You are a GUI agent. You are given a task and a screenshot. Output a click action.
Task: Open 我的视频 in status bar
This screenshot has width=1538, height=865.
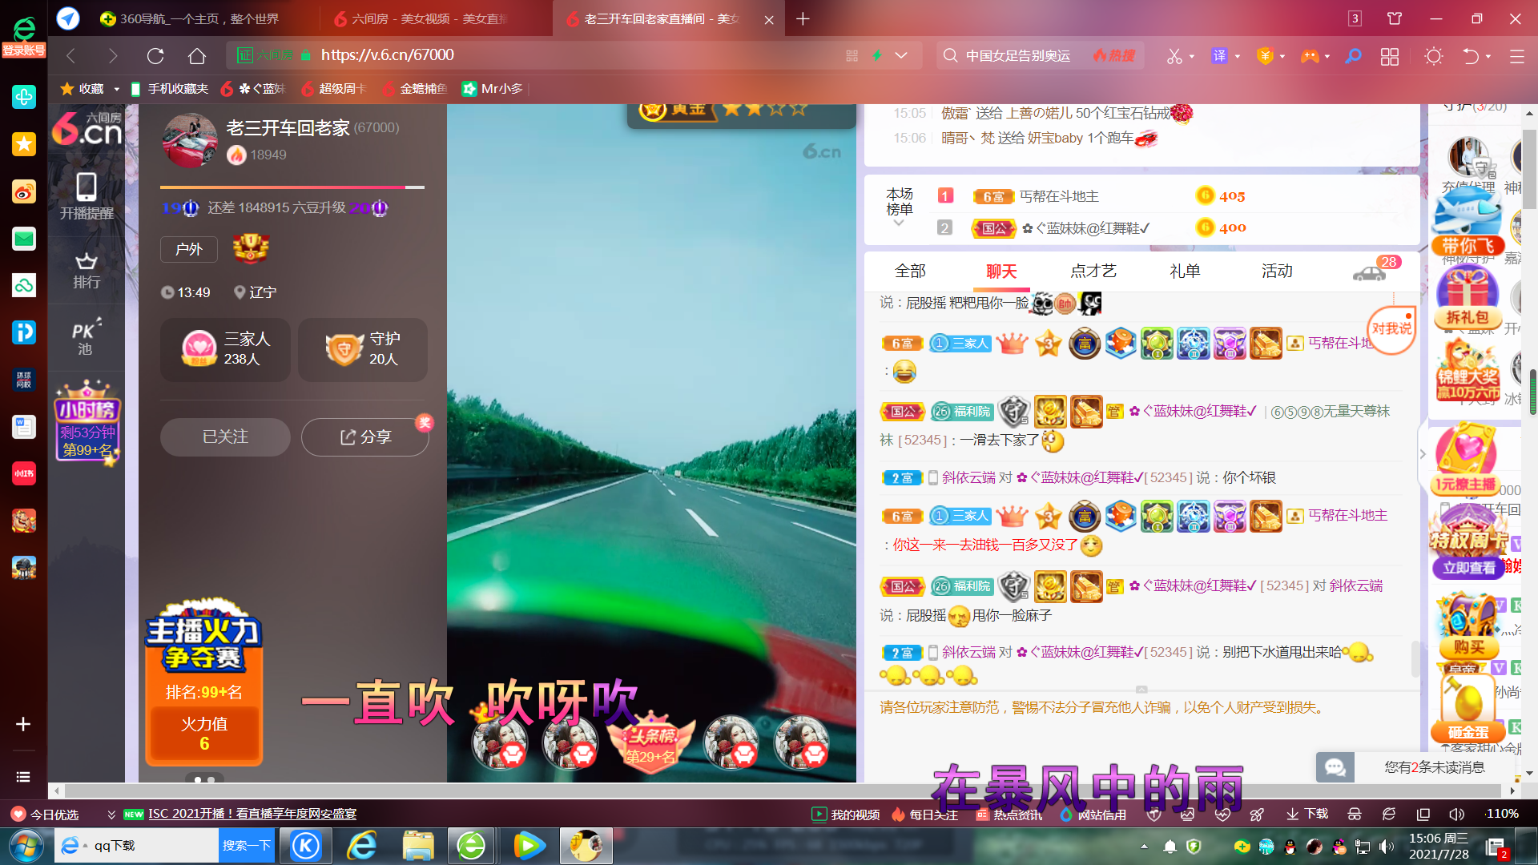pyautogui.click(x=846, y=815)
